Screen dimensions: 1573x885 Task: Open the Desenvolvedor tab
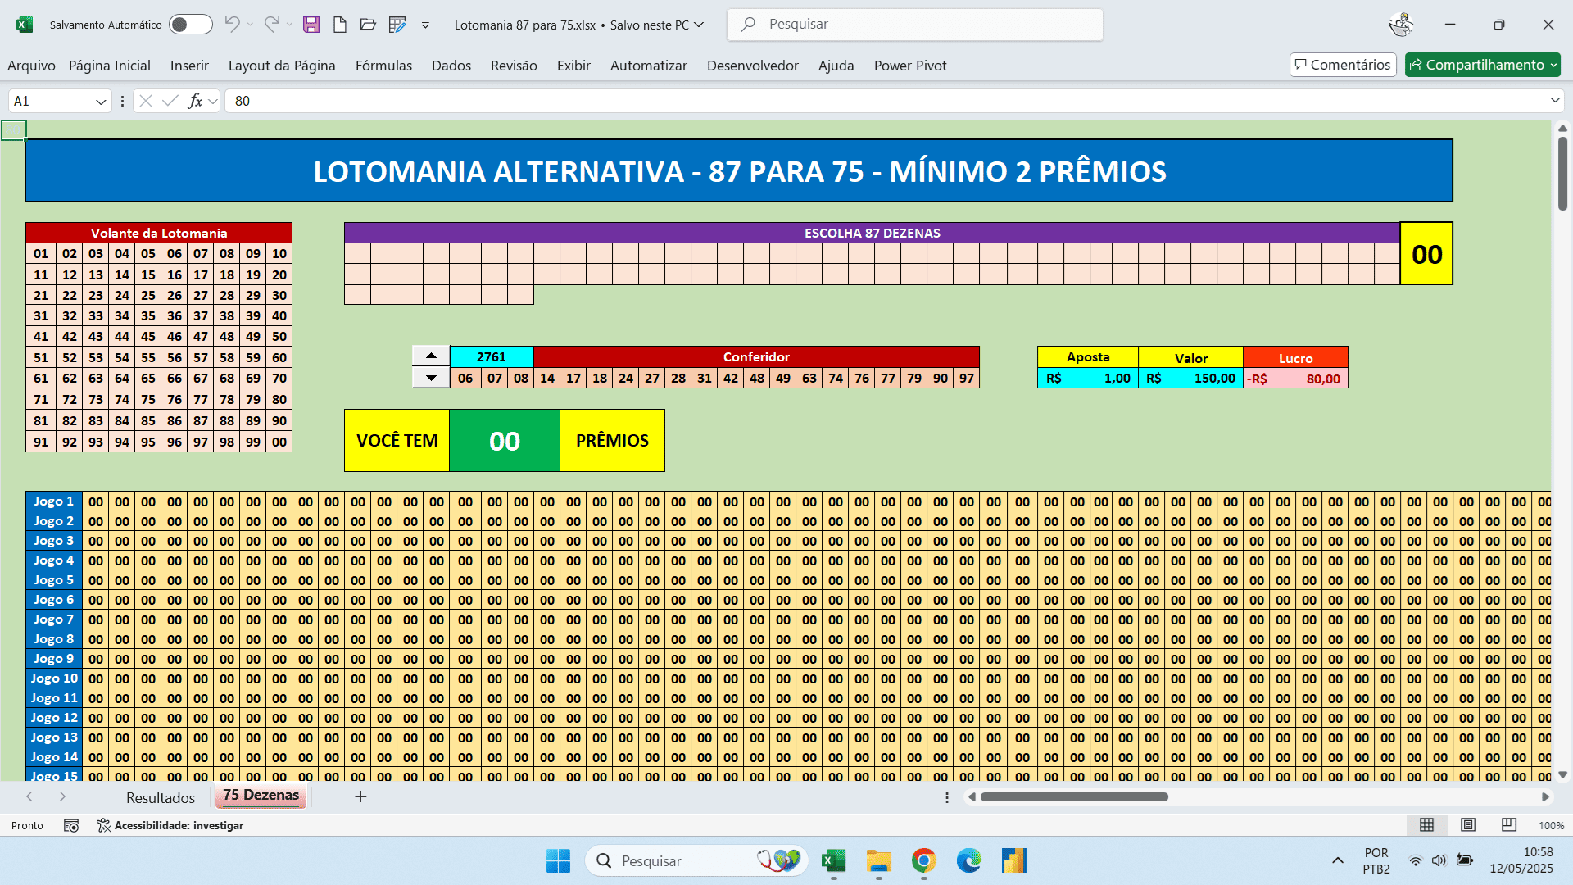(753, 66)
